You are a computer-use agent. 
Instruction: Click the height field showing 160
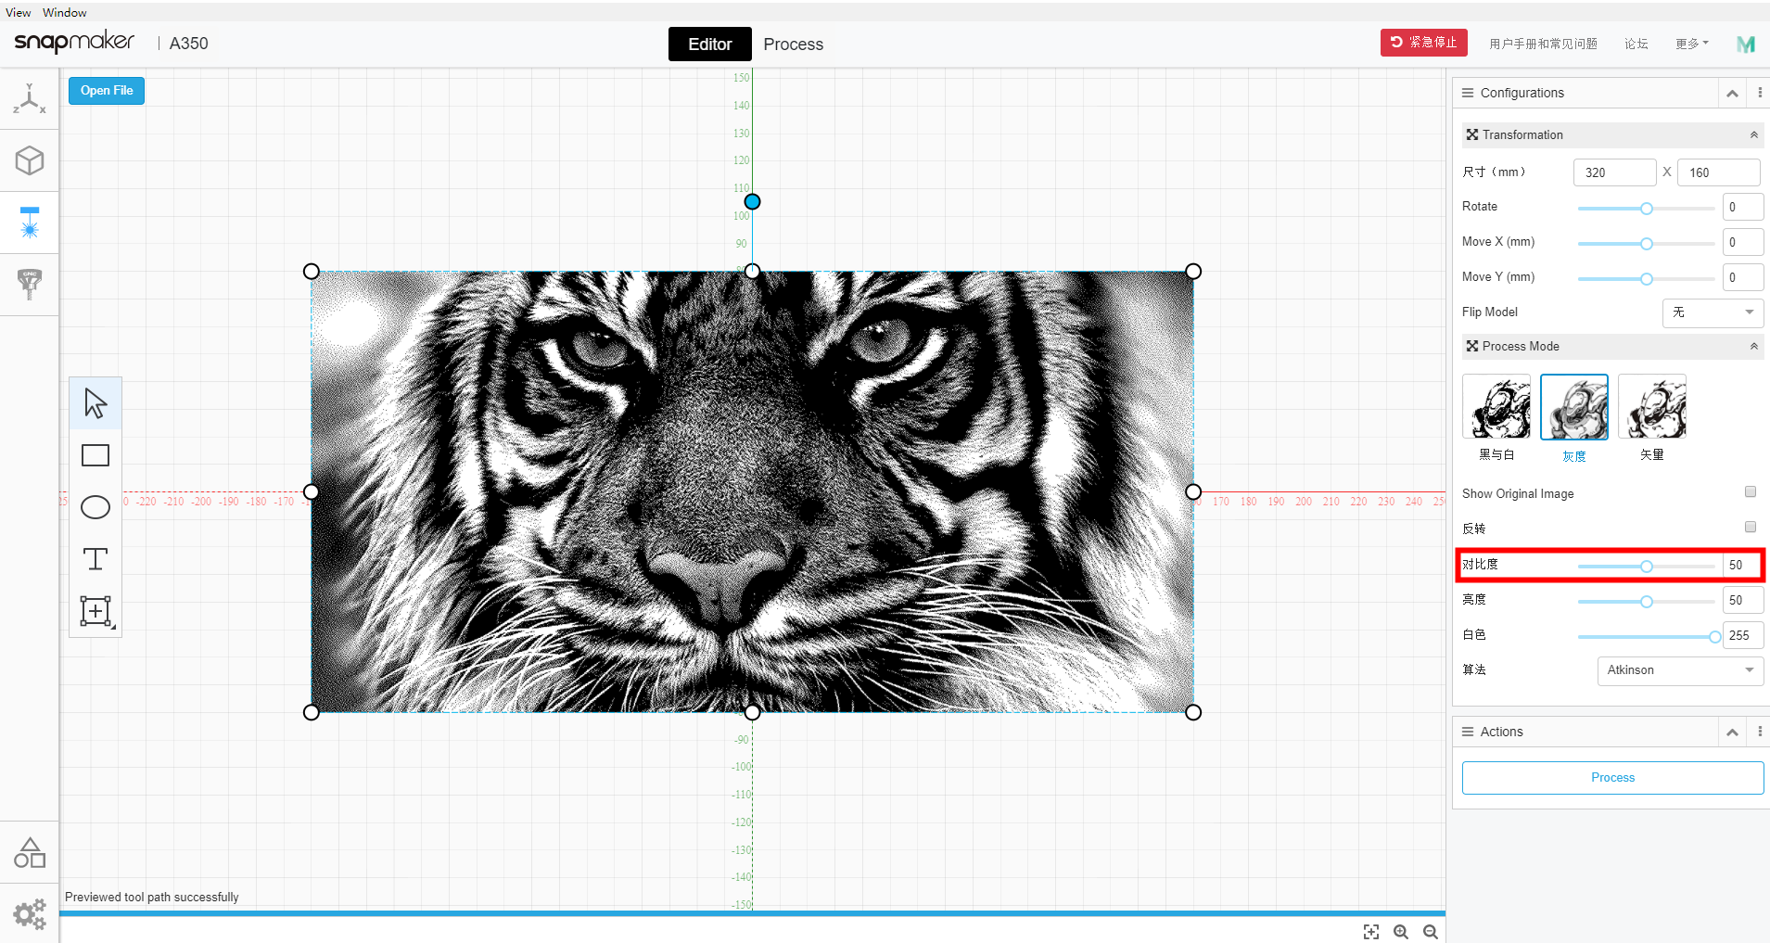pyautogui.click(x=1718, y=172)
